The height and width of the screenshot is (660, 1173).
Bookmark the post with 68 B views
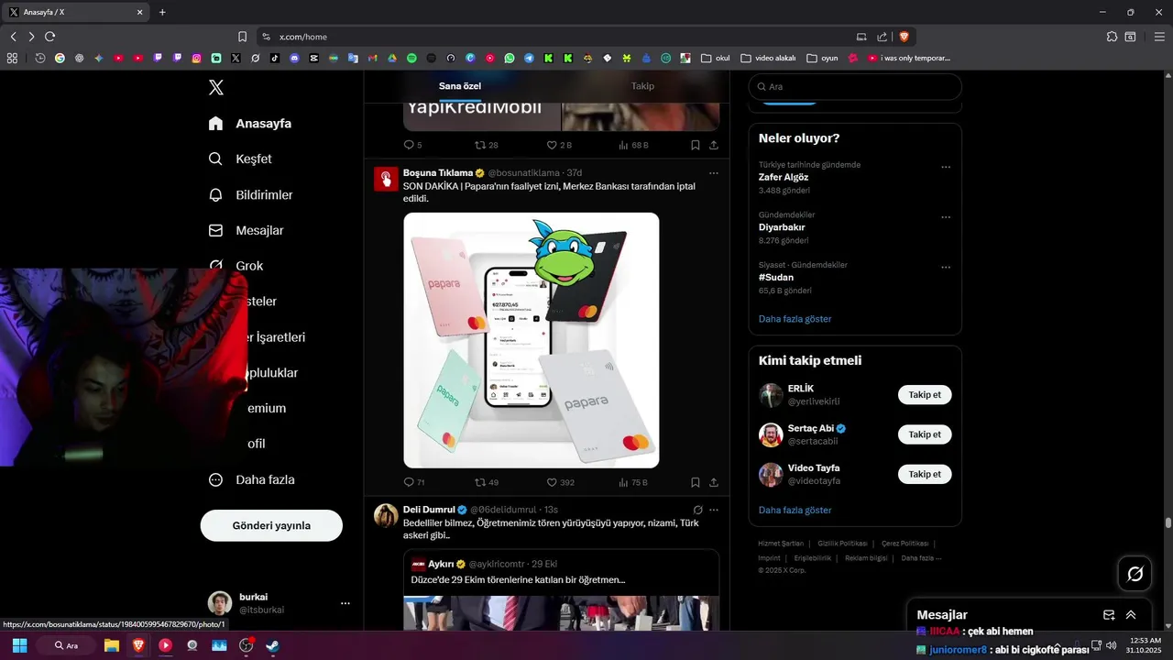click(x=696, y=145)
